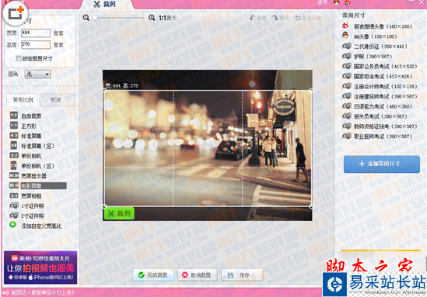Click the zoom slider handle
Viewport: 427px width, 297px height.
coord(95,18)
